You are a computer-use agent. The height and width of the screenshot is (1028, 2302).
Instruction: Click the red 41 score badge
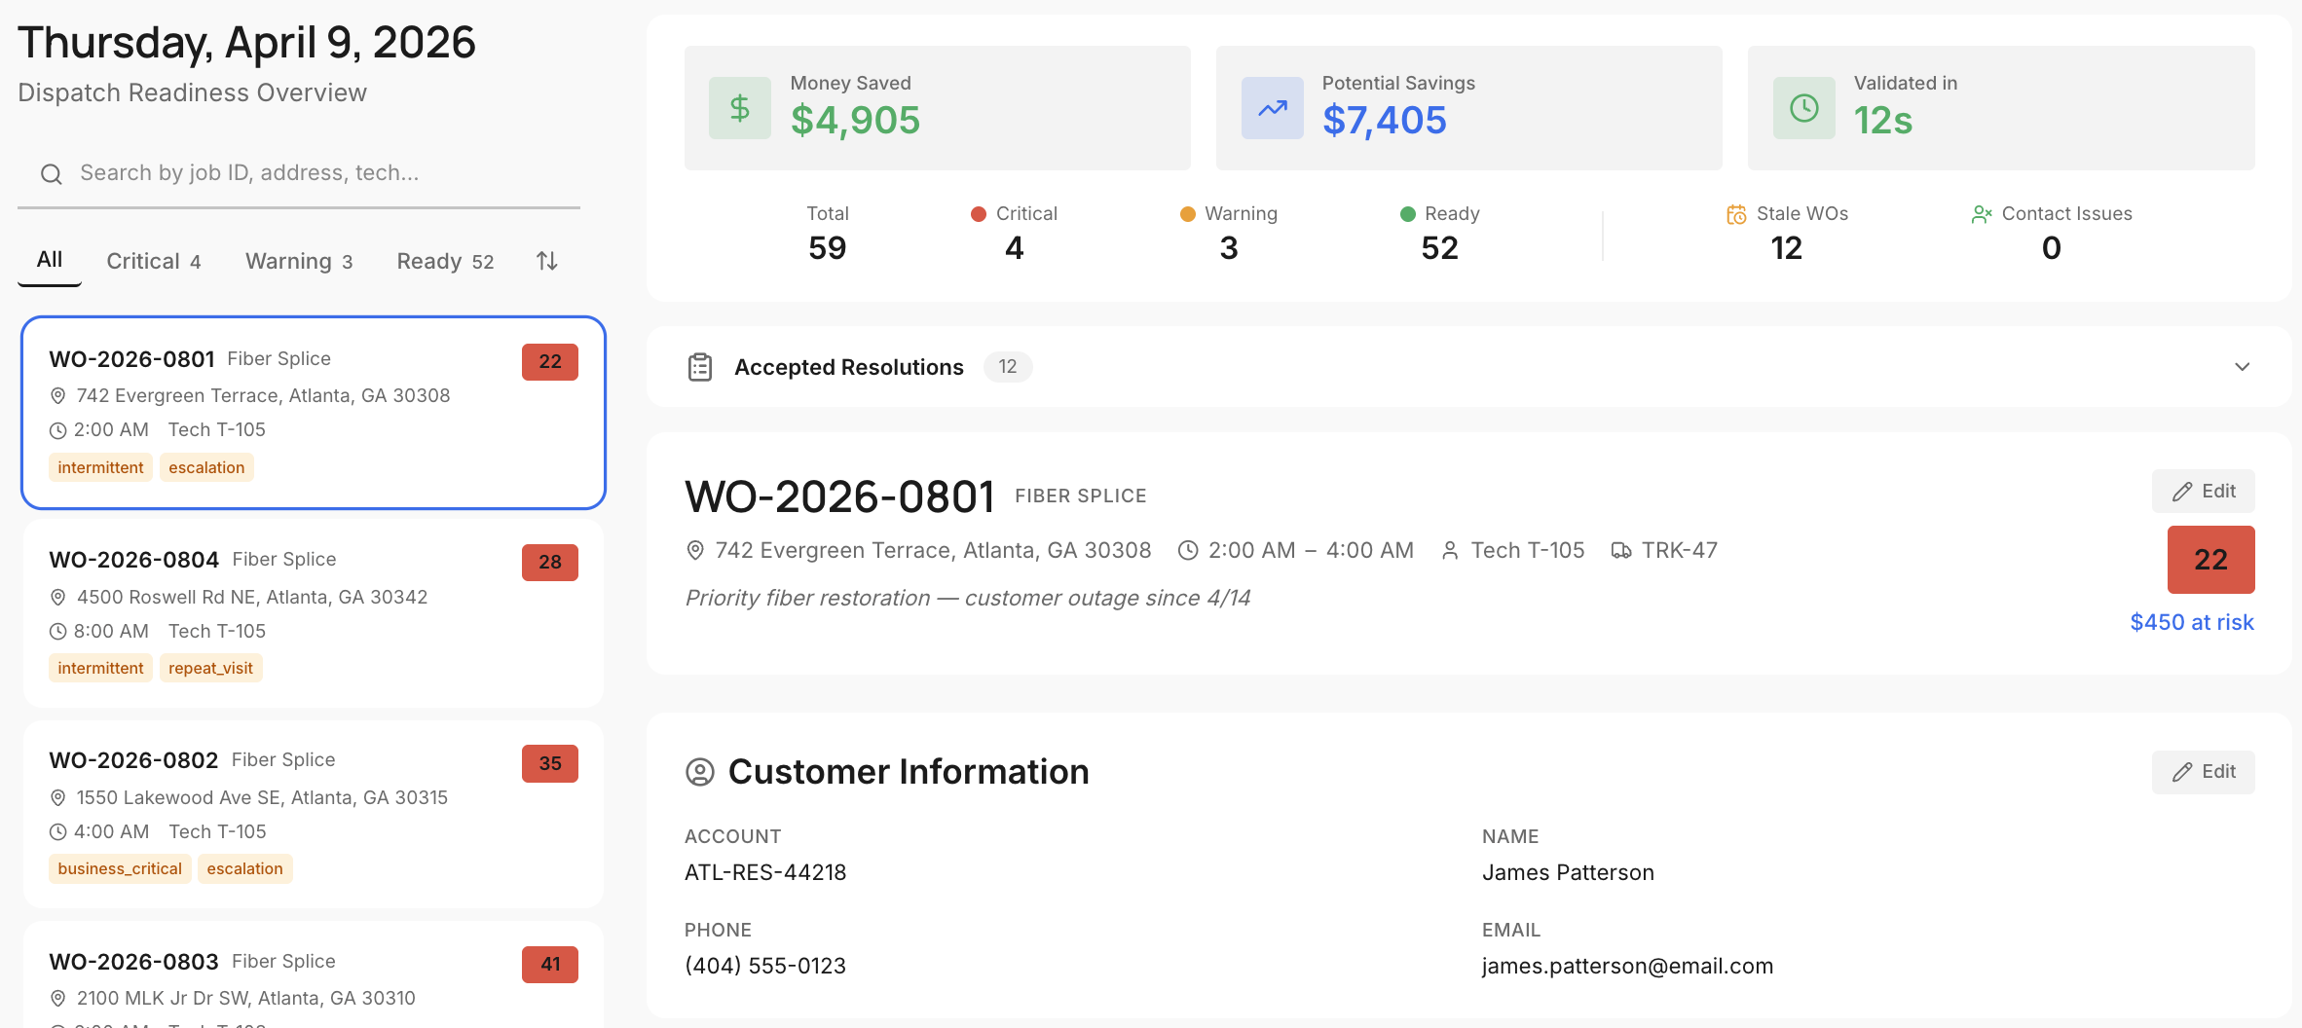click(x=550, y=965)
